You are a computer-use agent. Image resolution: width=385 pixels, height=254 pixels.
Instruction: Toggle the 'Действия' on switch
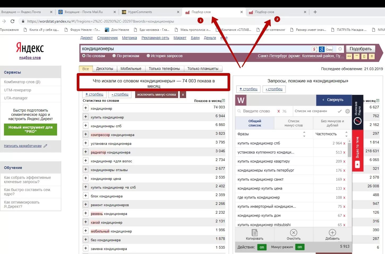point(262,247)
